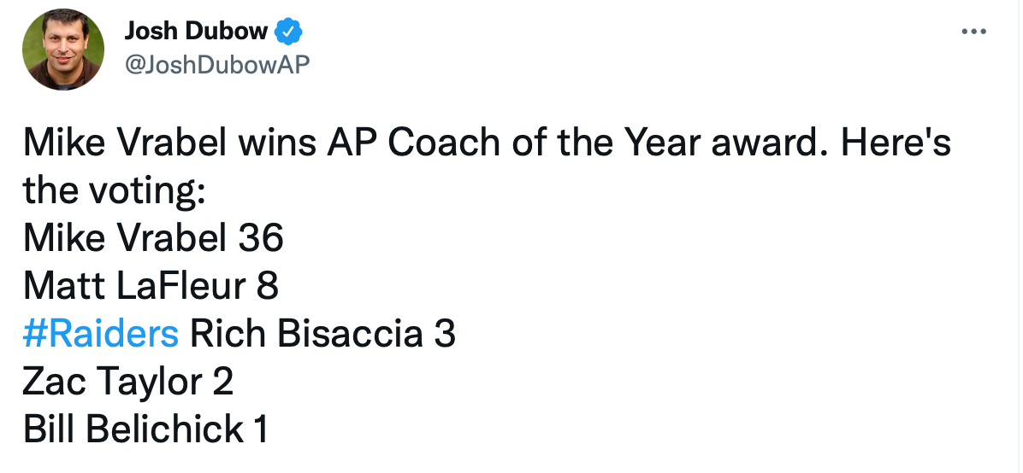Click the vote count 8 after LaFleur

pos(267,286)
